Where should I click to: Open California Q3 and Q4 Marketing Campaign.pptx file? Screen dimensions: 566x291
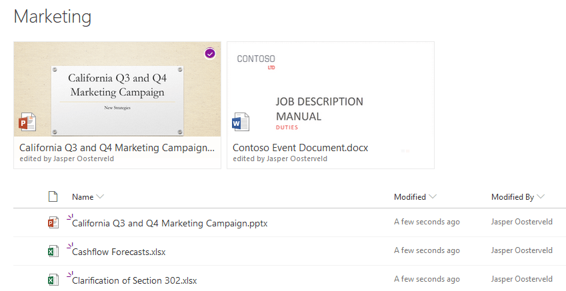[169, 223]
